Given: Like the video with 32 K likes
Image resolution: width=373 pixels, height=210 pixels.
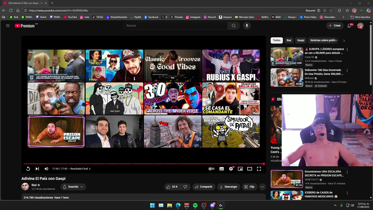Looking at the screenshot, I should pyautogui.click(x=172, y=187).
